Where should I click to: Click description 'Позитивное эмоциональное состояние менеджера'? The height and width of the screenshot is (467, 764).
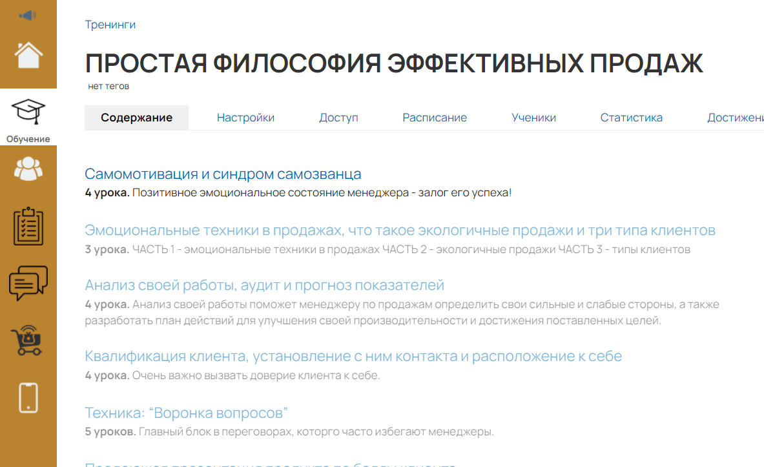[x=322, y=192]
